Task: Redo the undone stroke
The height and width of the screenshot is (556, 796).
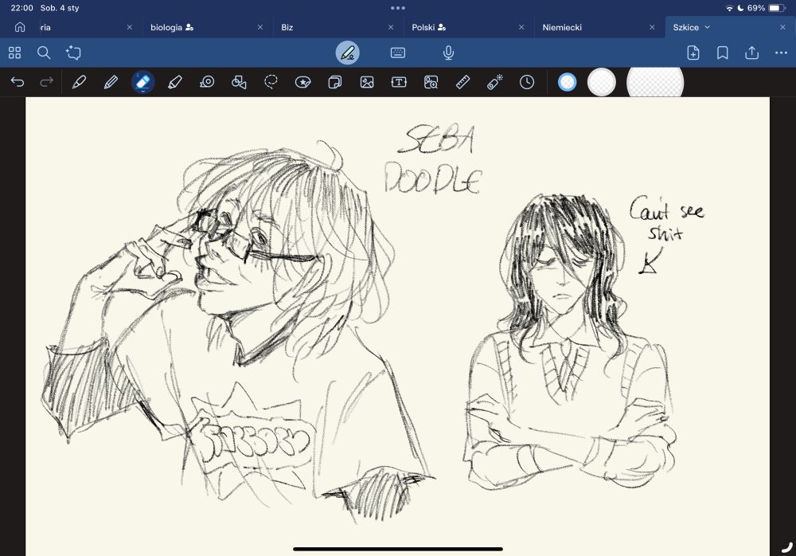Action: pos(46,82)
